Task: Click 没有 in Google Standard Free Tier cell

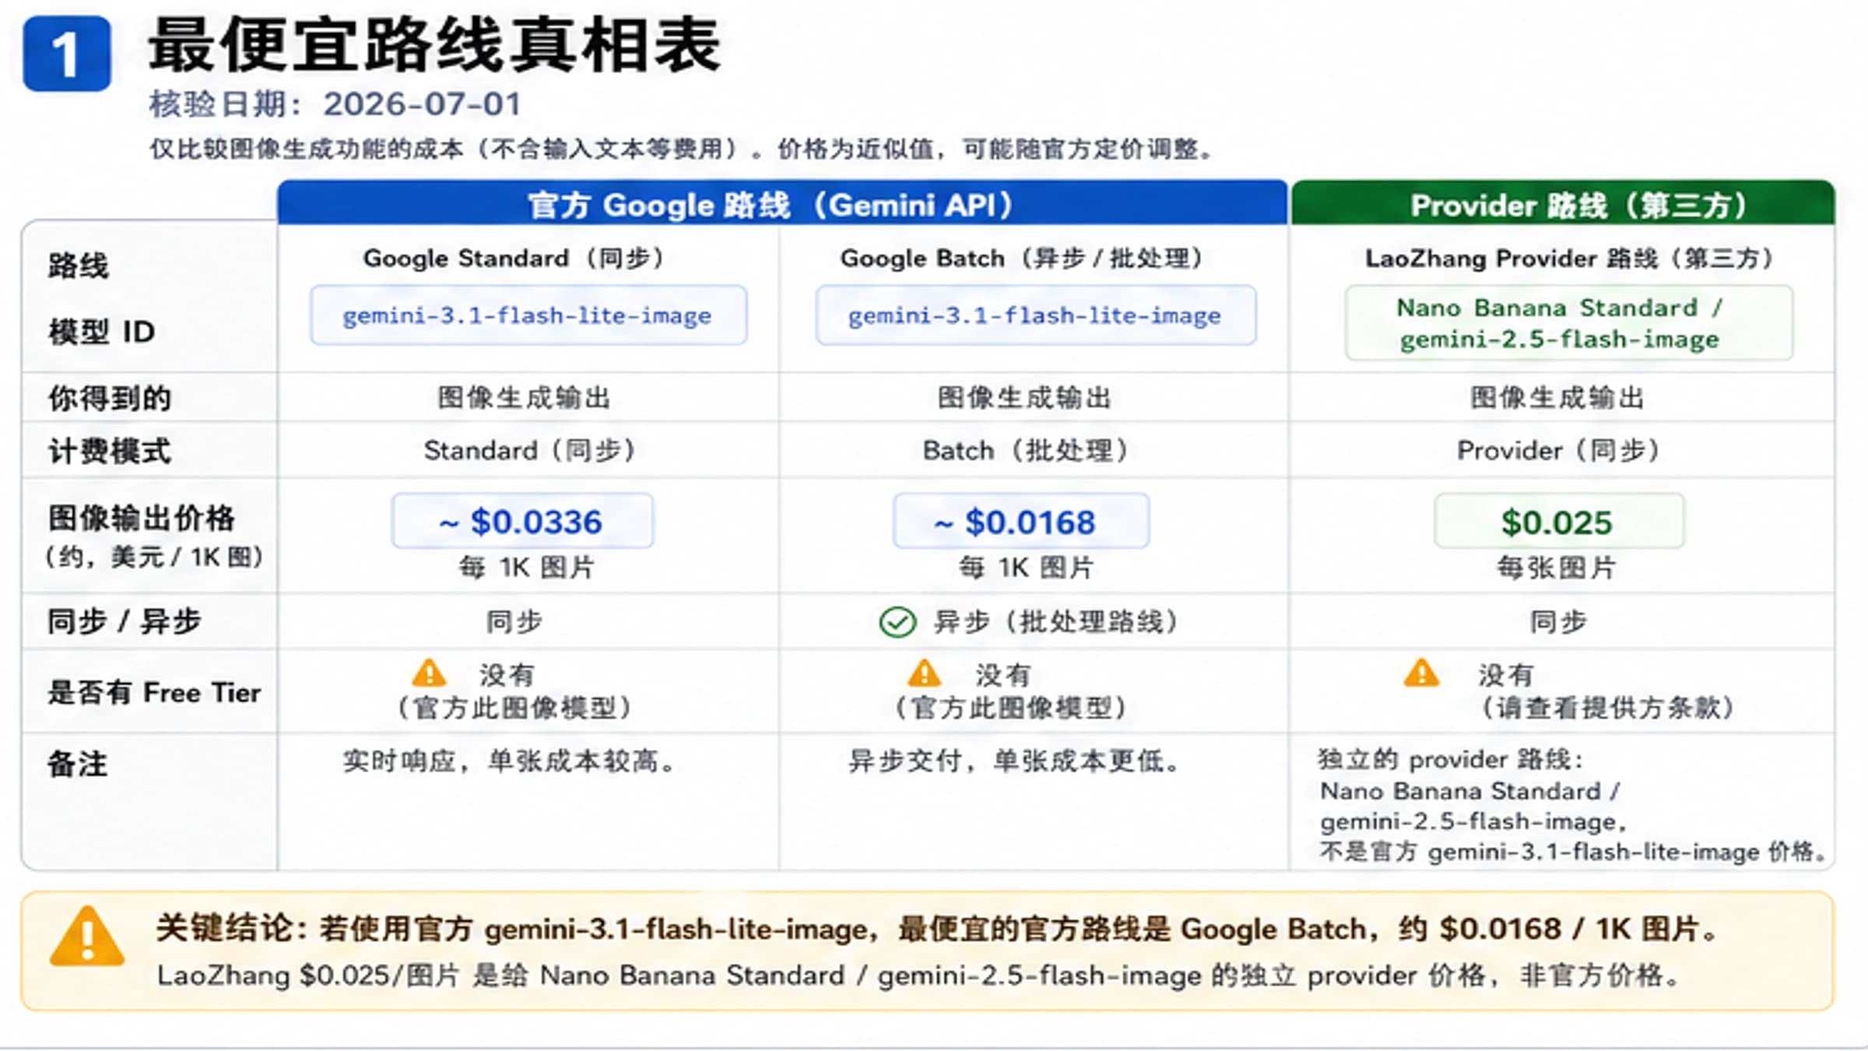Action: 507,674
